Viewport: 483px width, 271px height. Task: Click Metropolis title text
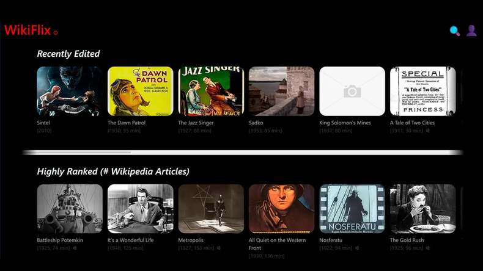[191, 240]
